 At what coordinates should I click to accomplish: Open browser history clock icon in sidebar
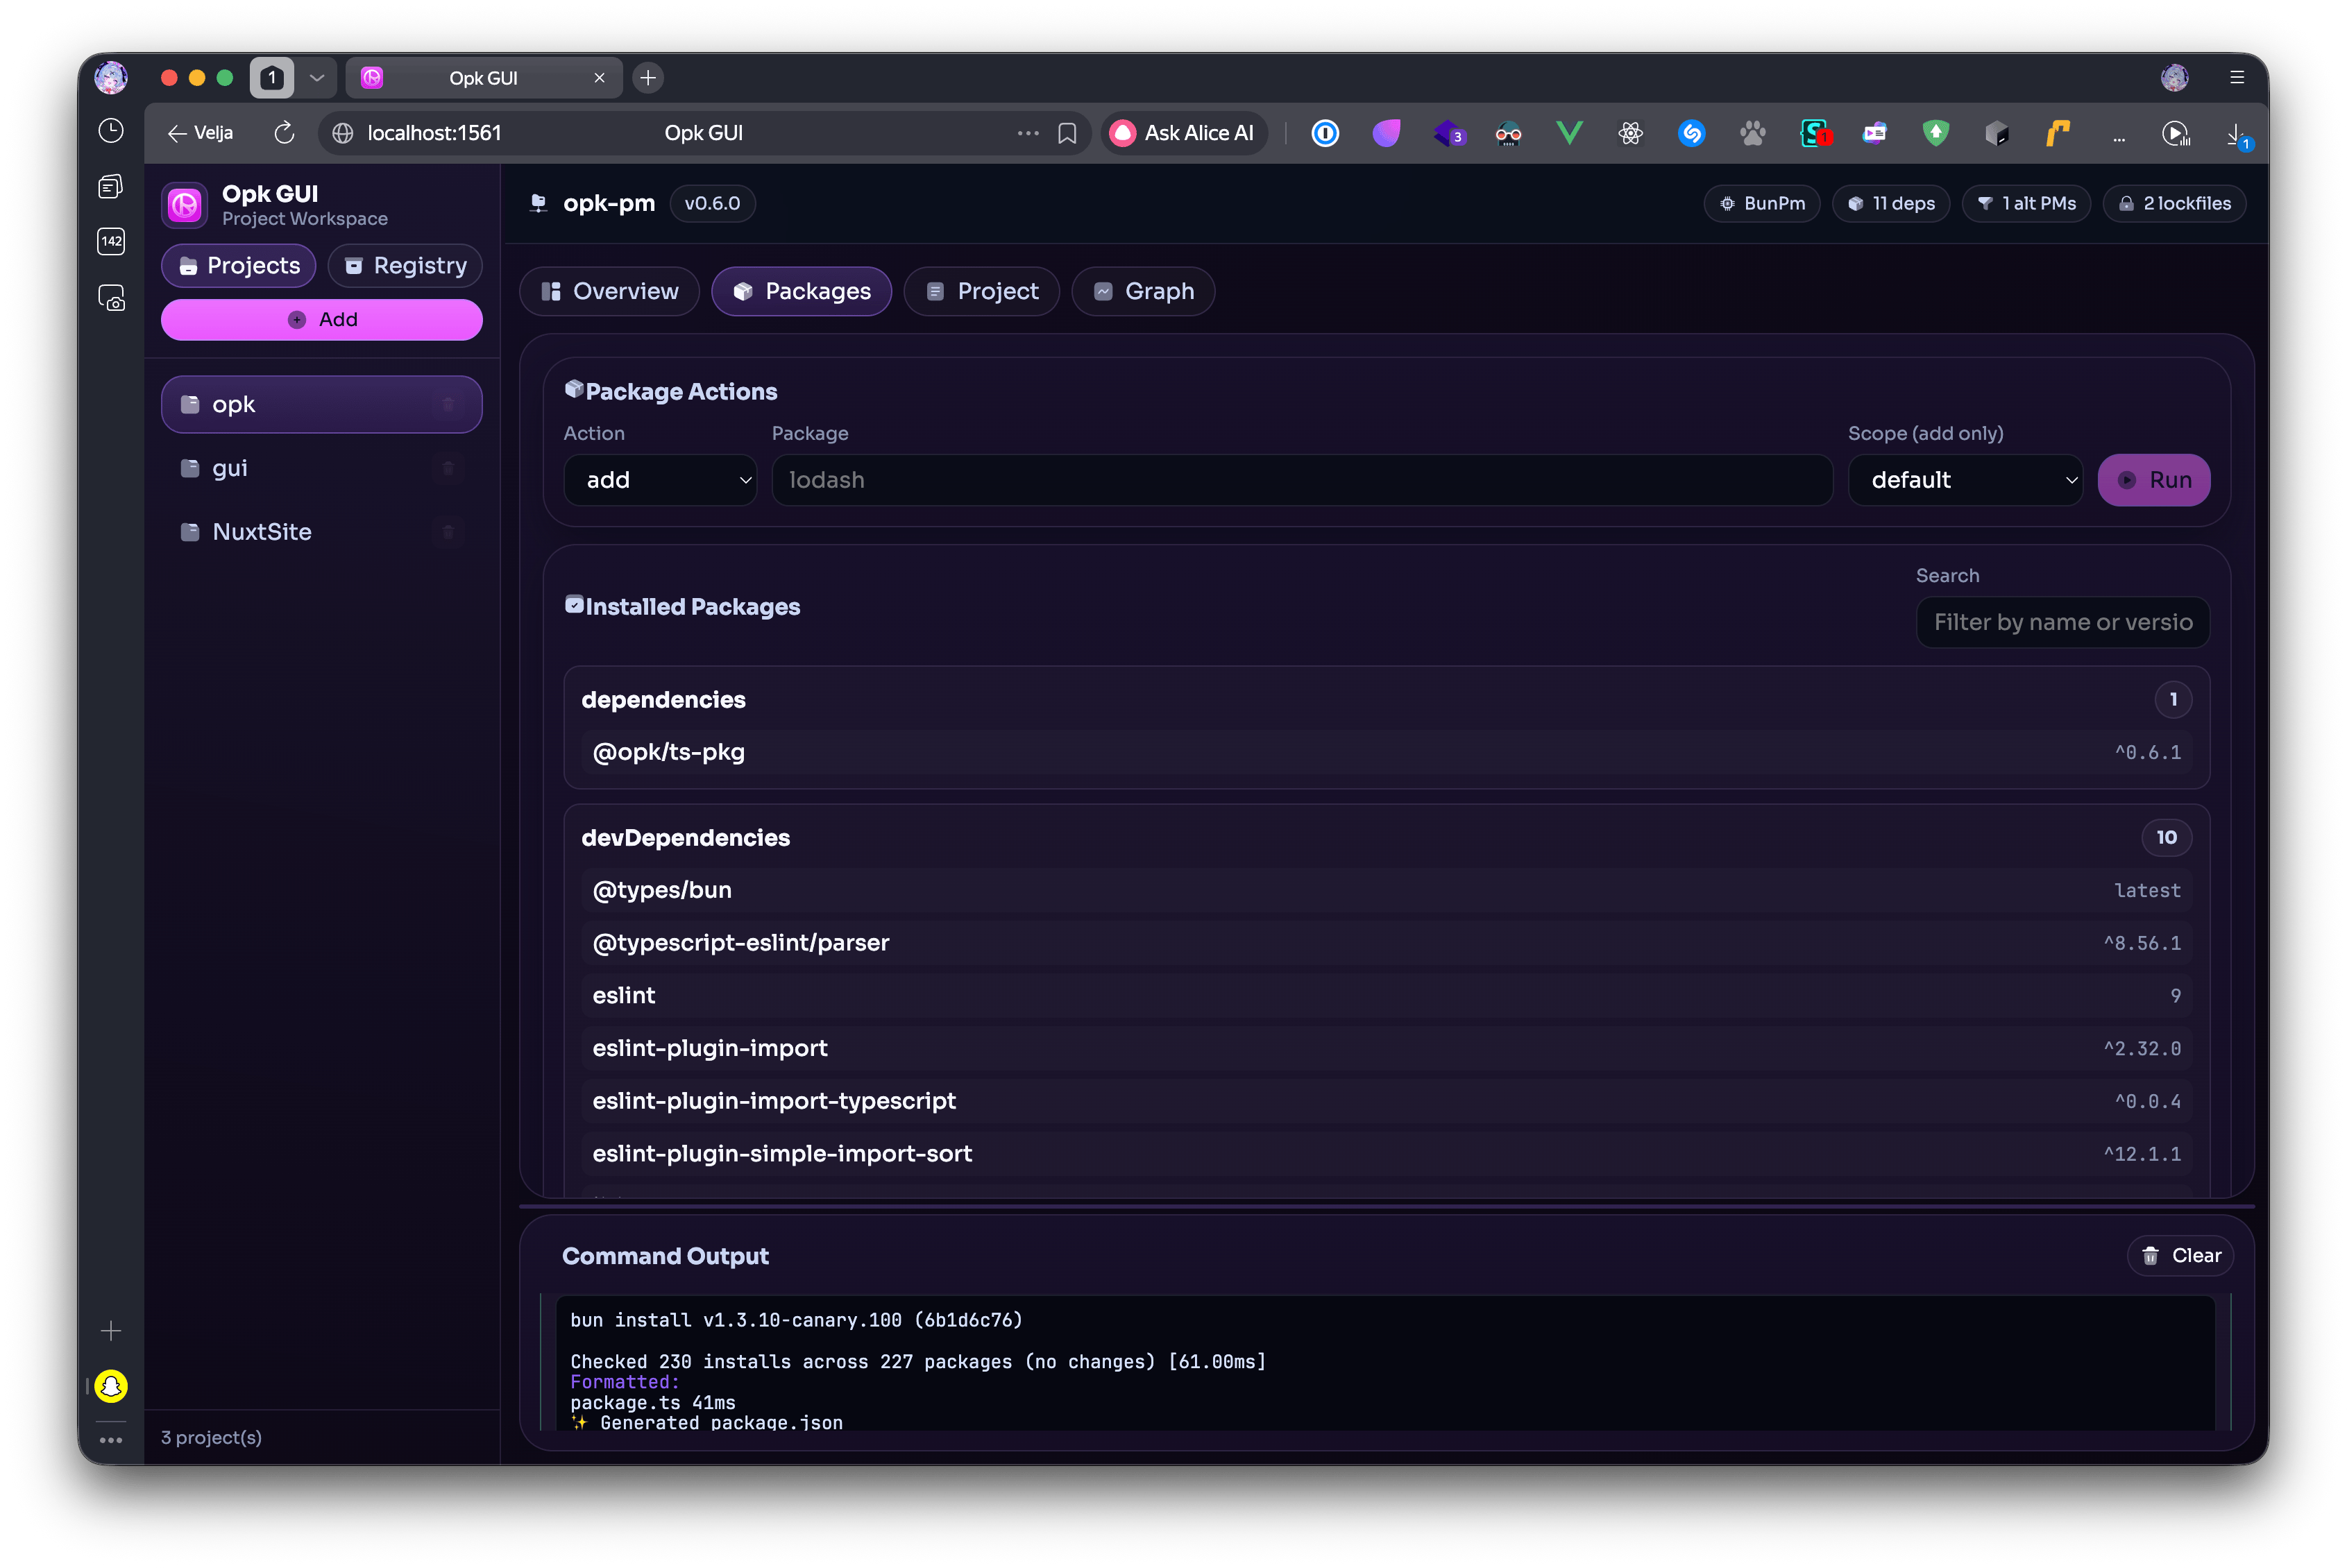coord(111,131)
